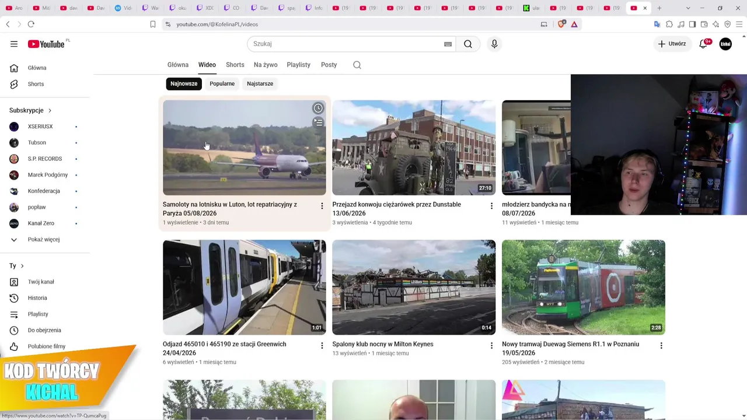This screenshot has width=747, height=420.
Task: Open the S.P. RECORDS subscription
Action: click(x=45, y=159)
